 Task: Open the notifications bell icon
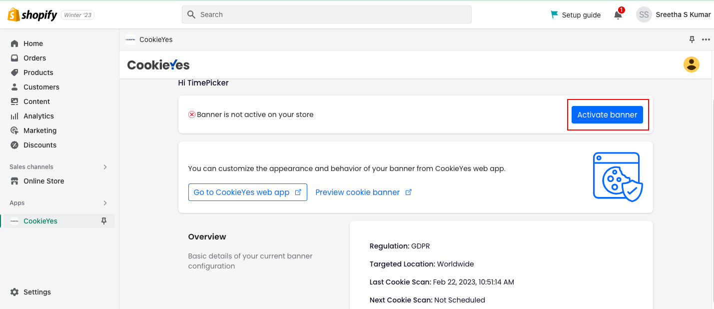coord(618,15)
